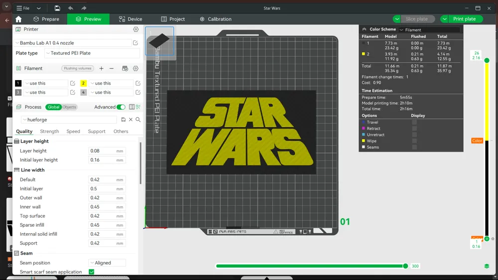Open the File menu dropdown arrow

(39, 8)
